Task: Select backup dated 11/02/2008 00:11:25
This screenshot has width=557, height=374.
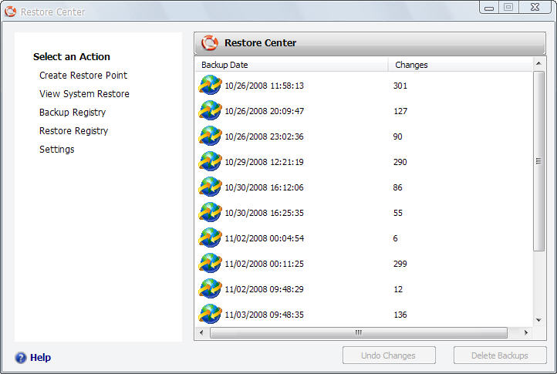Action: [264, 264]
